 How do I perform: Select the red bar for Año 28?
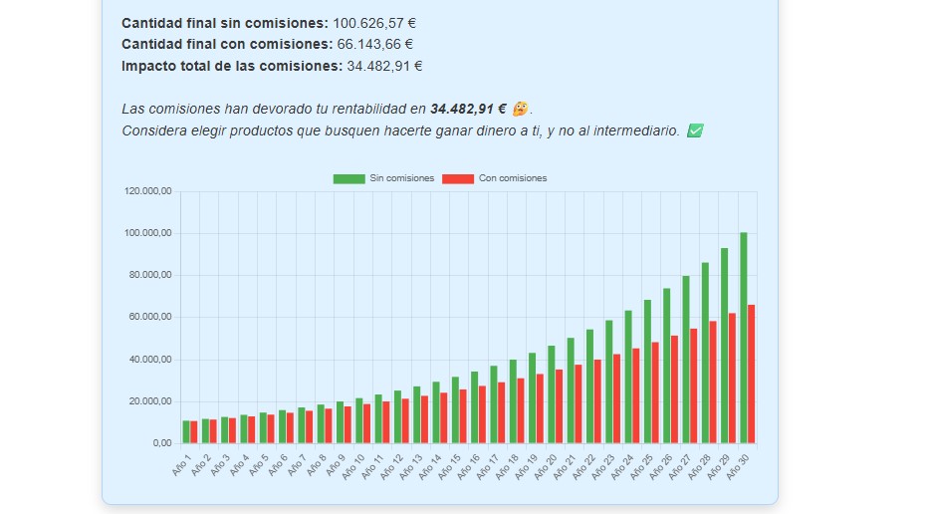click(713, 382)
